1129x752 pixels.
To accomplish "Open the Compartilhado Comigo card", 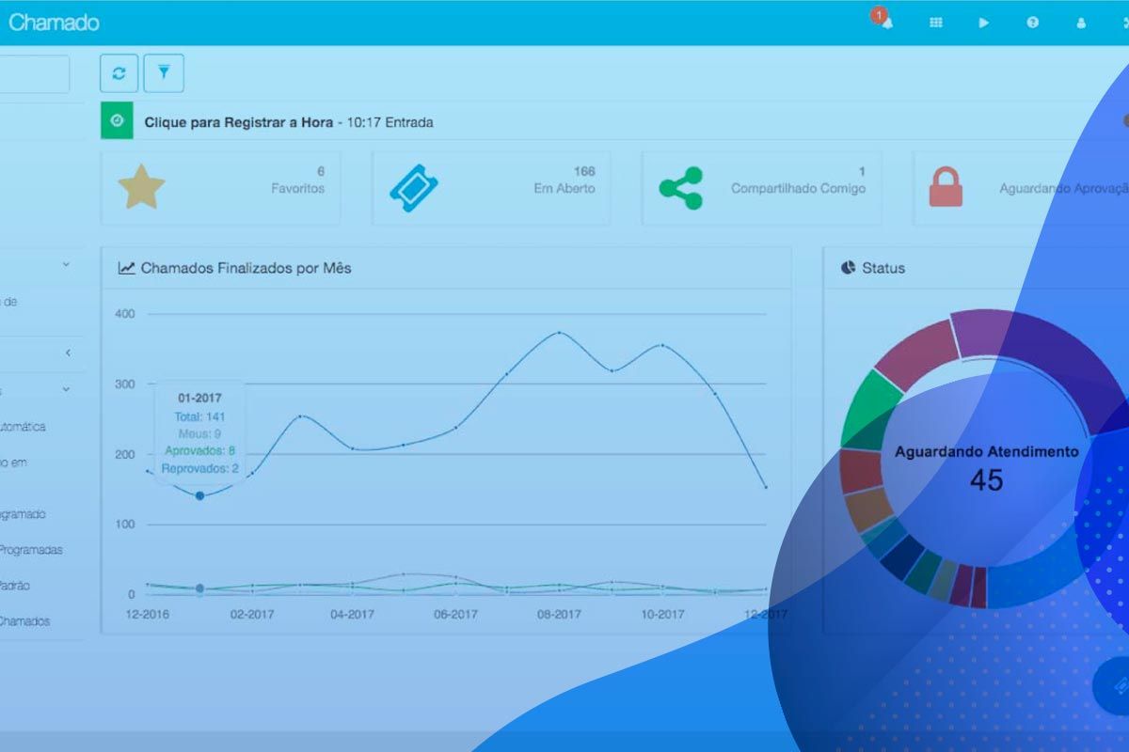I will [761, 188].
